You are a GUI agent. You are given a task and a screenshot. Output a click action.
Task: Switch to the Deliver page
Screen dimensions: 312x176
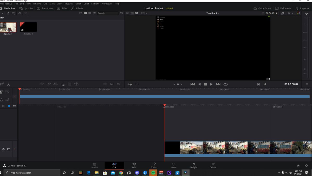point(213,166)
